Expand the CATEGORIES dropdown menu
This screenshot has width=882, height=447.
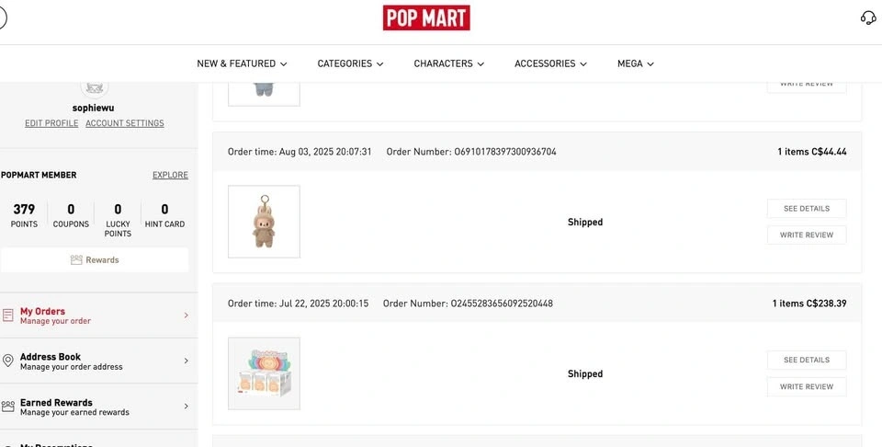click(x=350, y=63)
